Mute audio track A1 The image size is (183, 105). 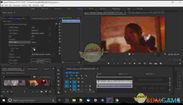point(82,86)
